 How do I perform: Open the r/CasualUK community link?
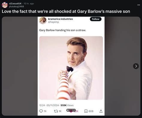tap(15, 4)
